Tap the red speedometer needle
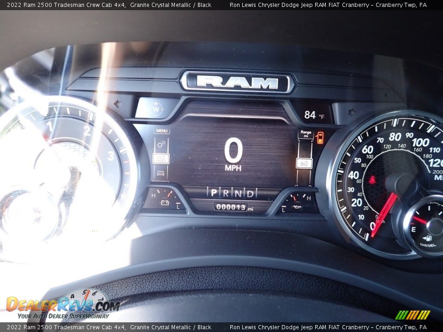Image resolution: width=443 pixels, height=332 pixels. (x=384, y=215)
